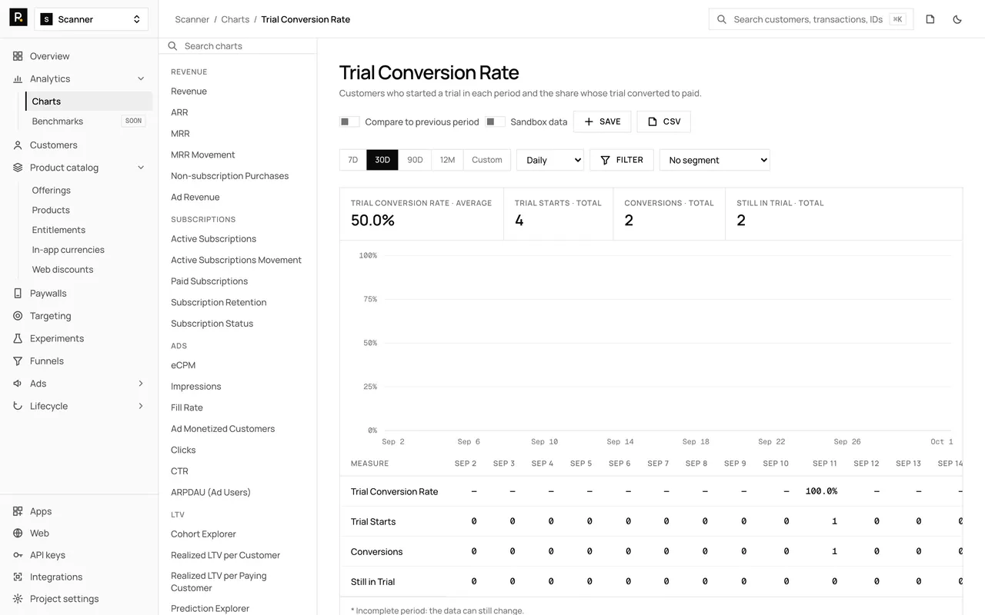Click the Web globe icon

click(18, 533)
